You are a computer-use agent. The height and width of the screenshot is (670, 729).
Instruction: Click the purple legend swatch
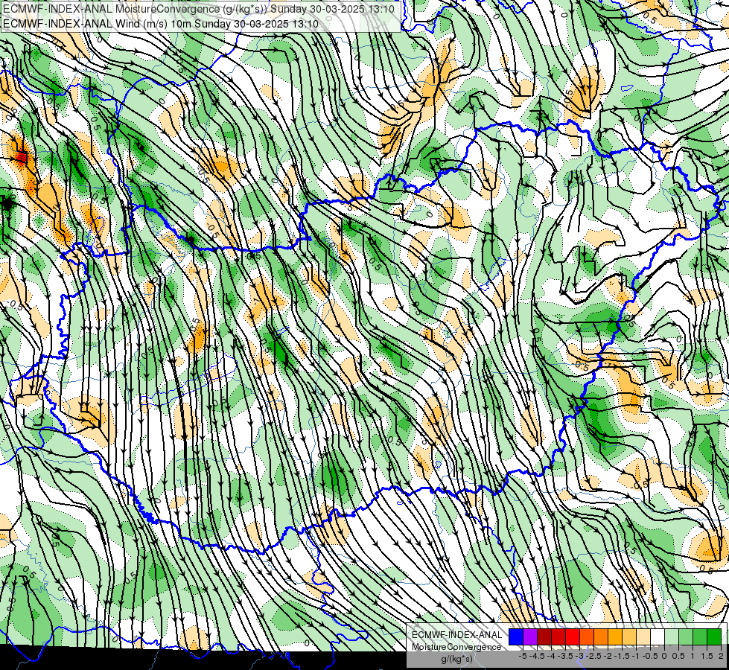pyautogui.click(x=530, y=637)
